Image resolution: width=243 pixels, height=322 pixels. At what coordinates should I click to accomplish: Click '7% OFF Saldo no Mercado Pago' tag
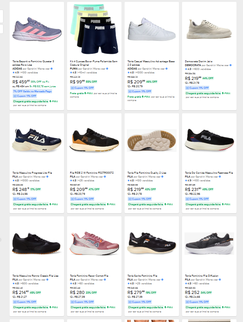point(32,91)
